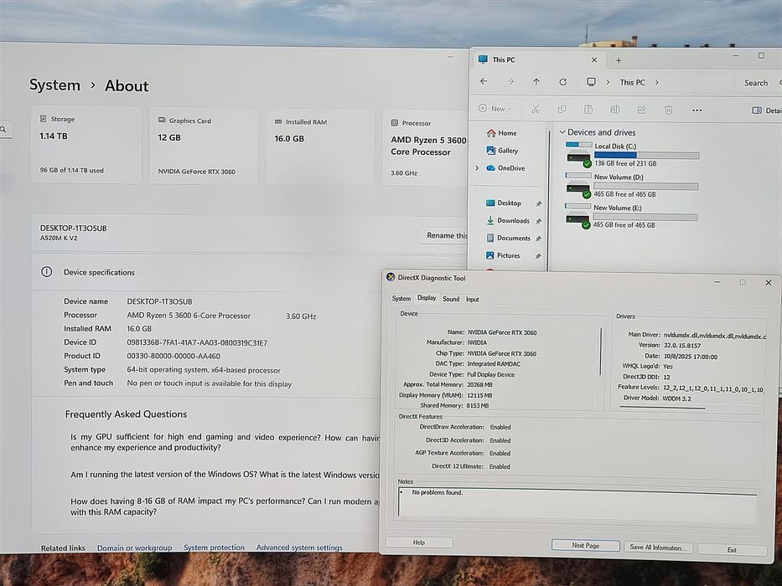
Task: Click New Volume (D:) usage bar
Action: (x=646, y=187)
